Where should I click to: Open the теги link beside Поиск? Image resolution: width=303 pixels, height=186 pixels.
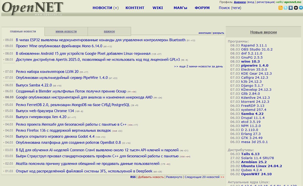[236, 8]
